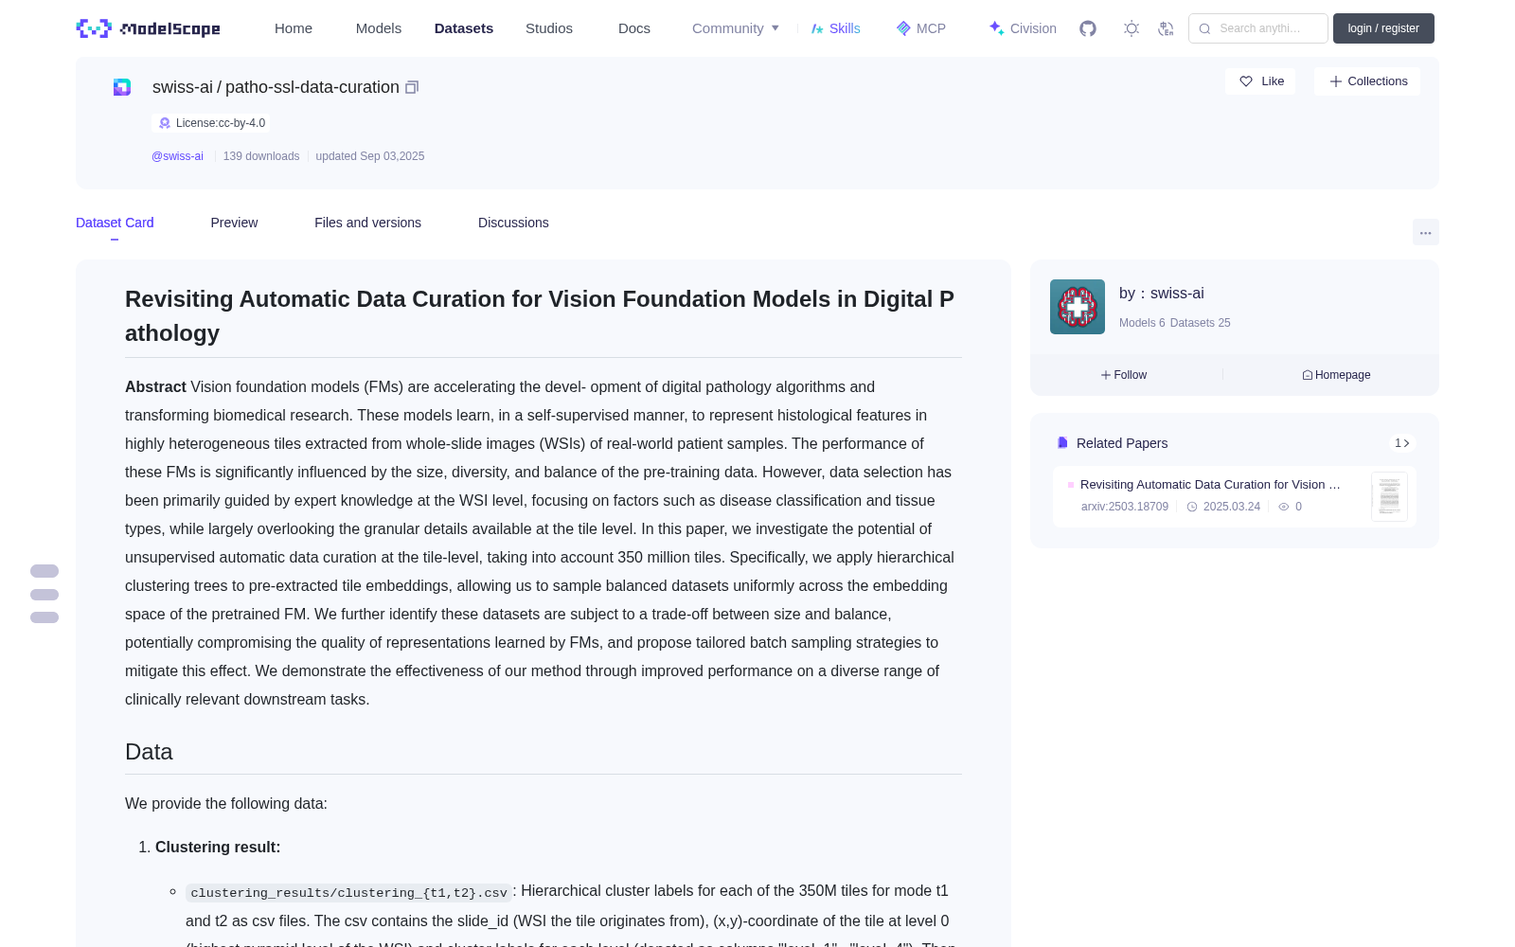Screen dimensions: 1515x947
Task: Open the floating side menu handle
Action: pyautogui.click(x=45, y=595)
